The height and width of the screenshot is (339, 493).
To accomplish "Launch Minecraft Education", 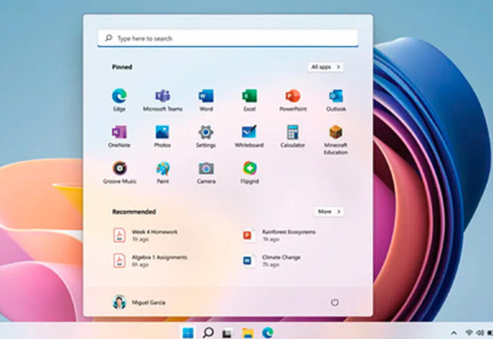I will click(336, 140).
